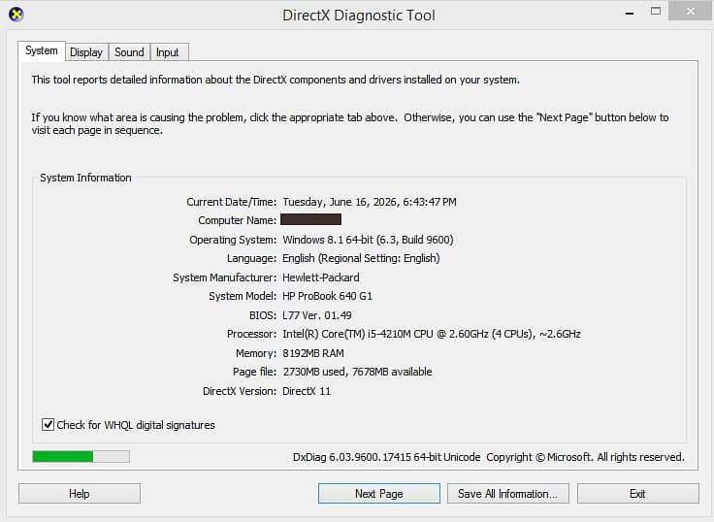Click the 'DirectX Version:' field label
Image resolution: width=714 pixels, height=522 pixels.
point(240,391)
